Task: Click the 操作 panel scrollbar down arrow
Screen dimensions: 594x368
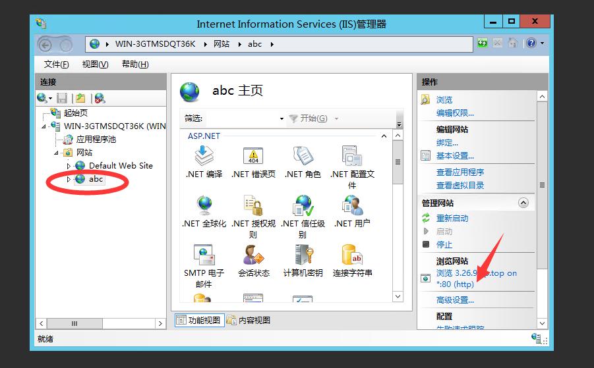Action: 542,323
